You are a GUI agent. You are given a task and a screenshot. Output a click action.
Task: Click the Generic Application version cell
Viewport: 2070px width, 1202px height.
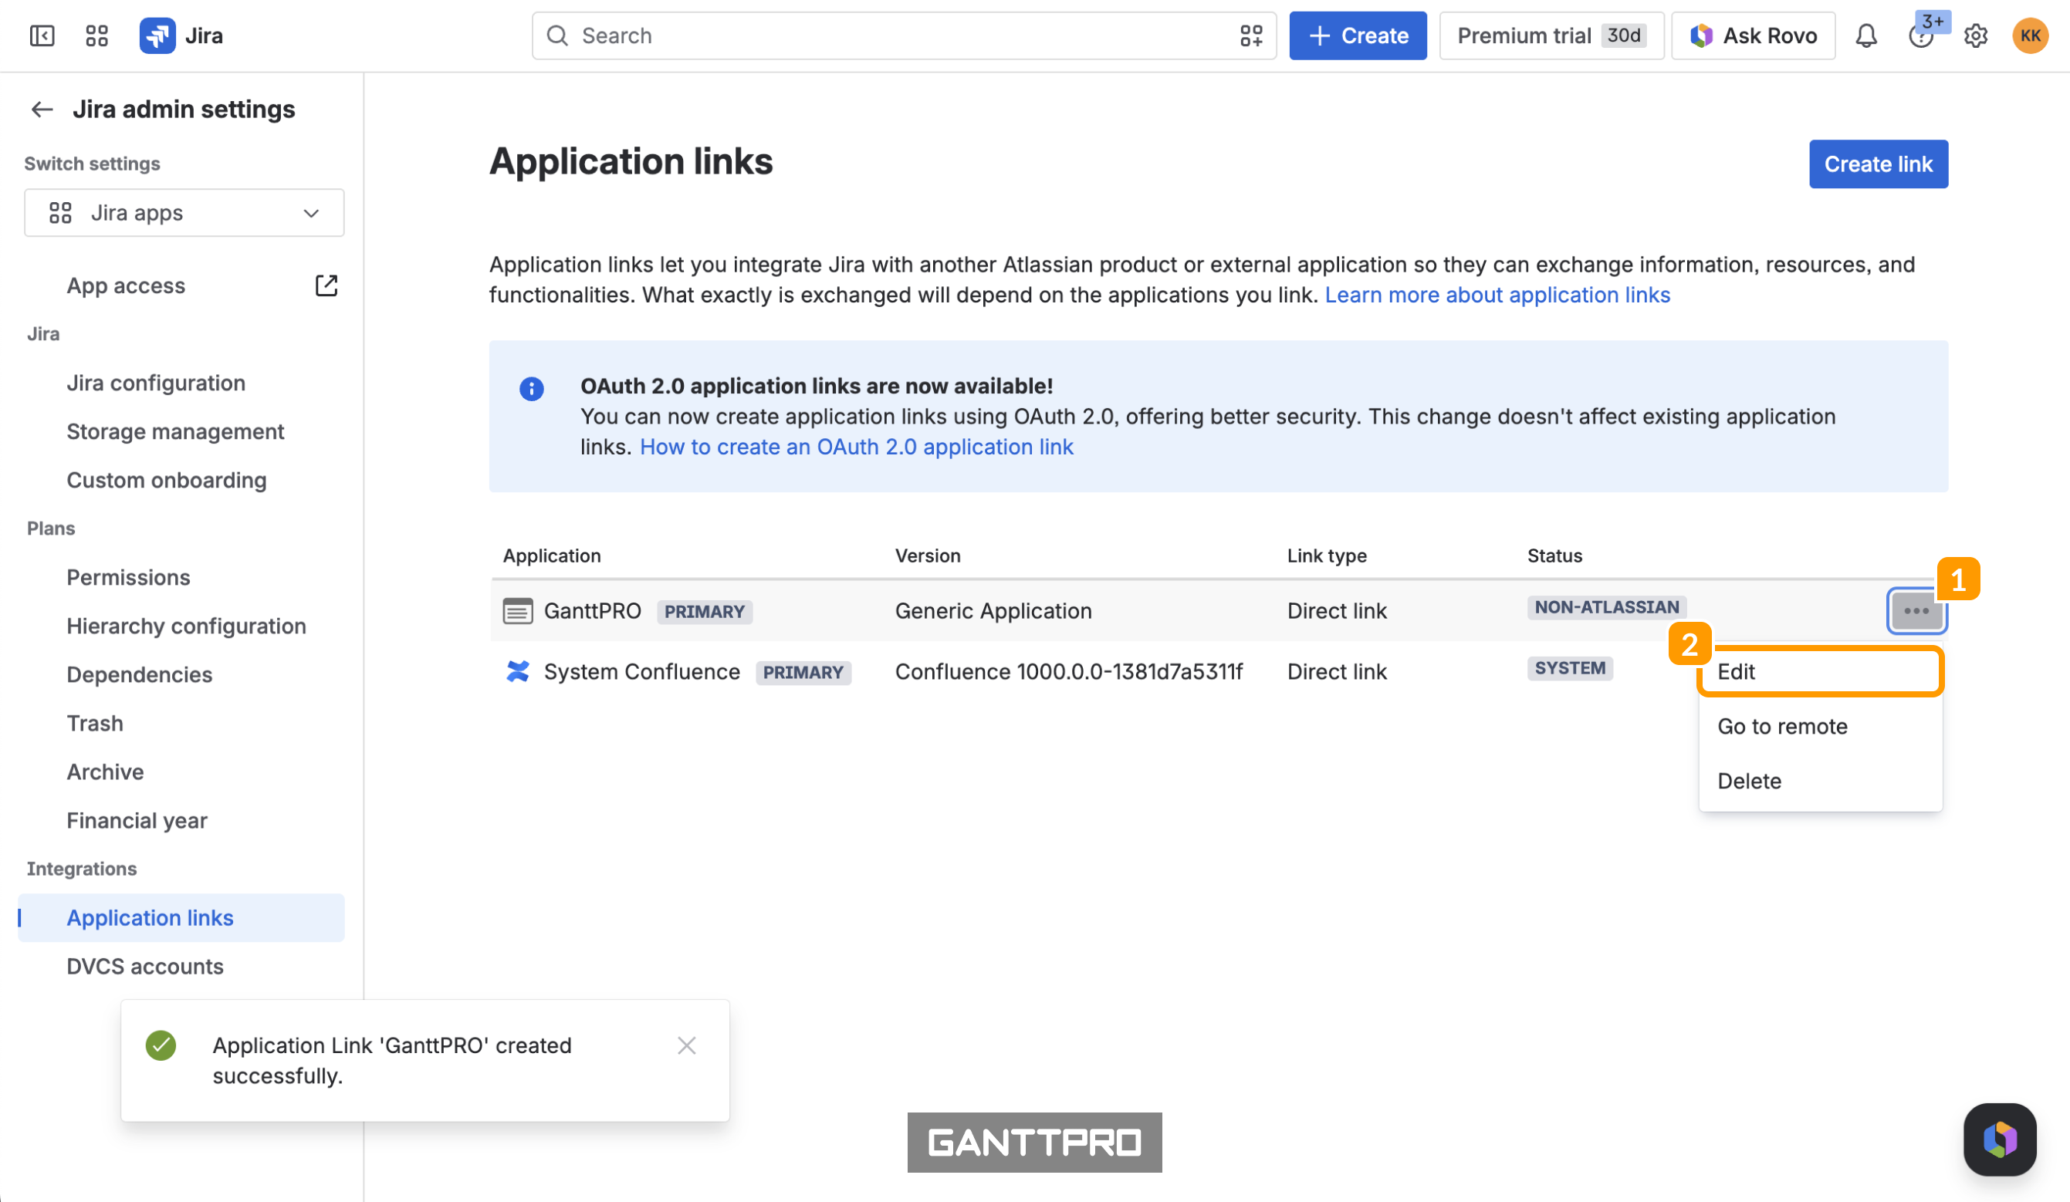coord(993,611)
